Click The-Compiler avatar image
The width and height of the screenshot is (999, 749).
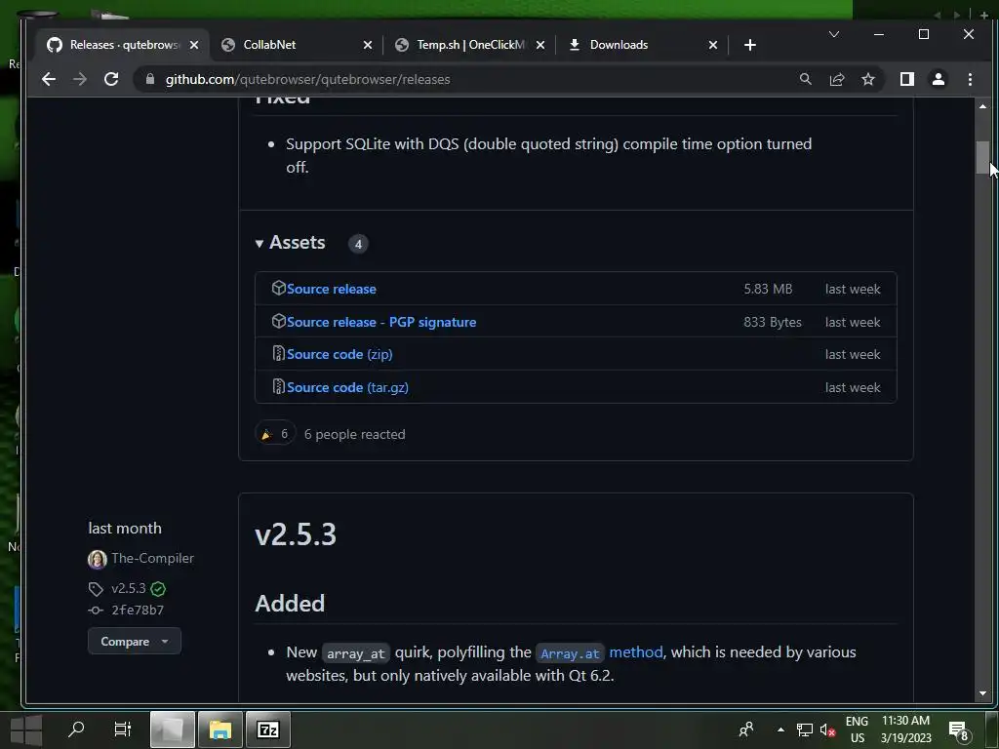click(97, 559)
